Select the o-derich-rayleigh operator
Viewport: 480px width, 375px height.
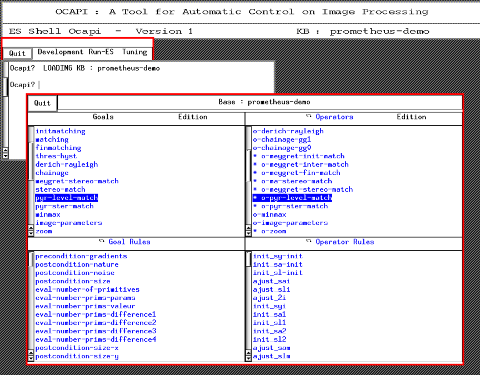(x=288, y=131)
